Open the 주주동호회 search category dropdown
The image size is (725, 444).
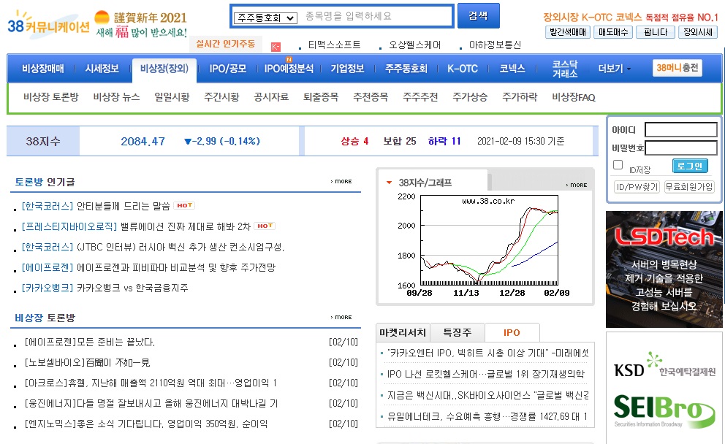click(265, 18)
